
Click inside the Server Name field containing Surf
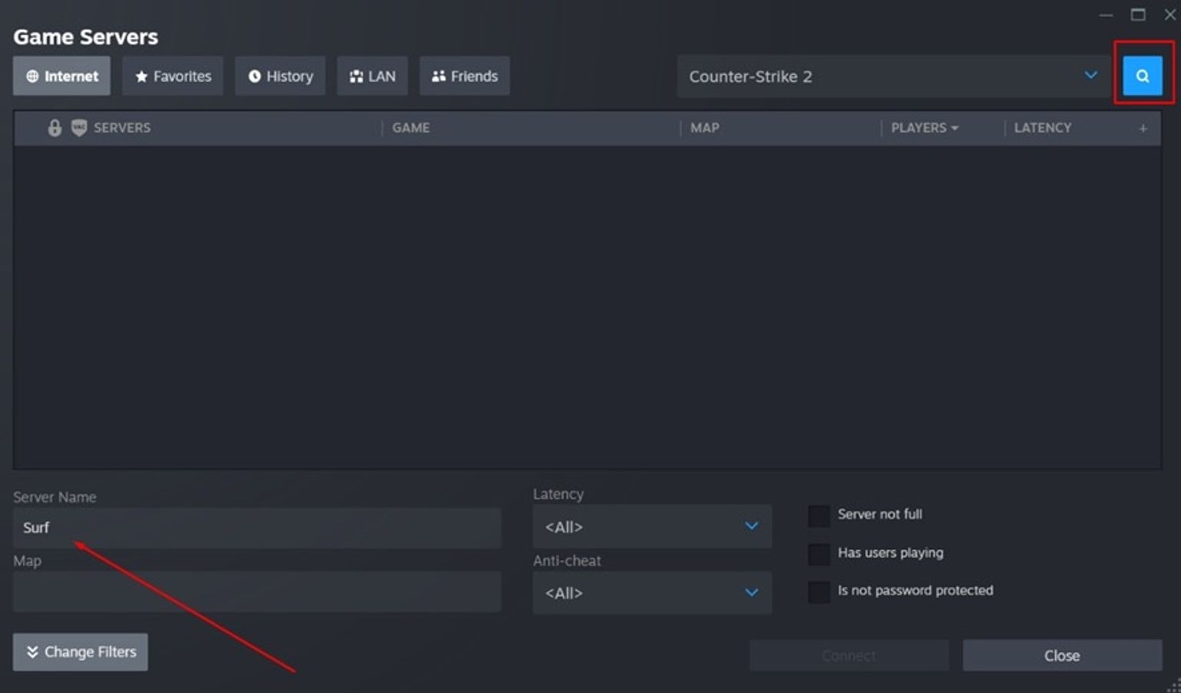(256, 528)
